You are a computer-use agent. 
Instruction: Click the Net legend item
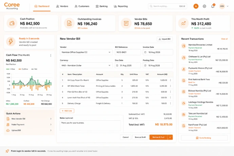click(x=34, y=69)
